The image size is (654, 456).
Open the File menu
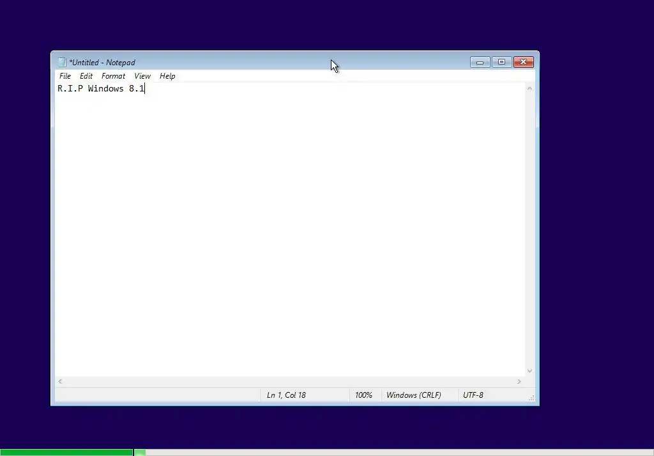click(65, 76)
